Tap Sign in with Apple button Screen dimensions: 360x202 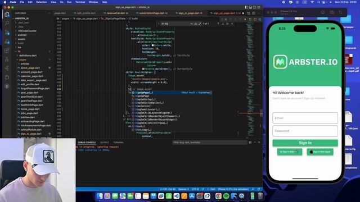[x=320, y=152]
